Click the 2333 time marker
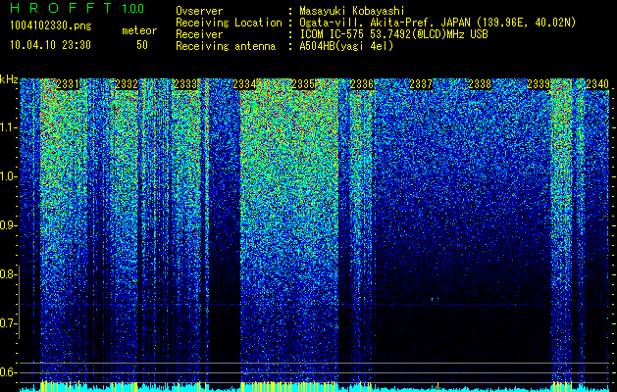The width and height of the screenshot is (617, 392). [185, 84]
